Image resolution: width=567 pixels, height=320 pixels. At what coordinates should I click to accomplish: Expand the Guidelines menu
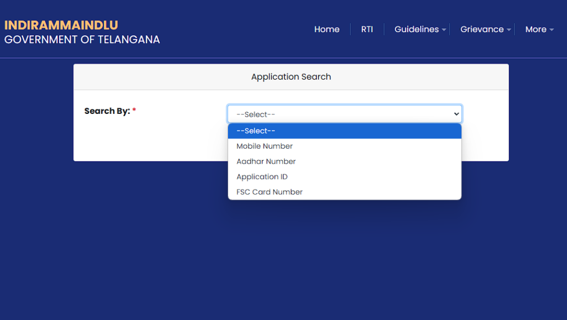point(420,29)
